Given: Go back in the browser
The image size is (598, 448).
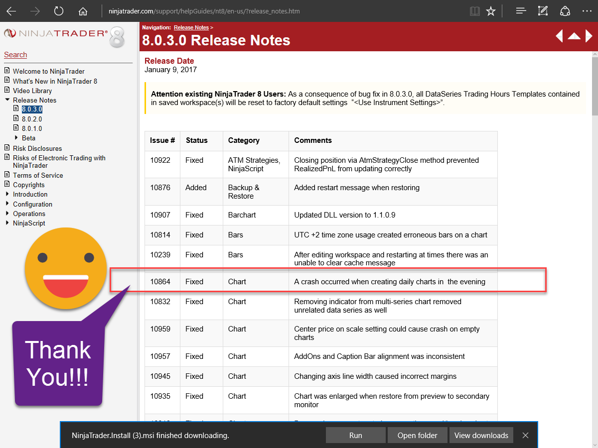Looking at the screenshot, I should tap(11, 11).
